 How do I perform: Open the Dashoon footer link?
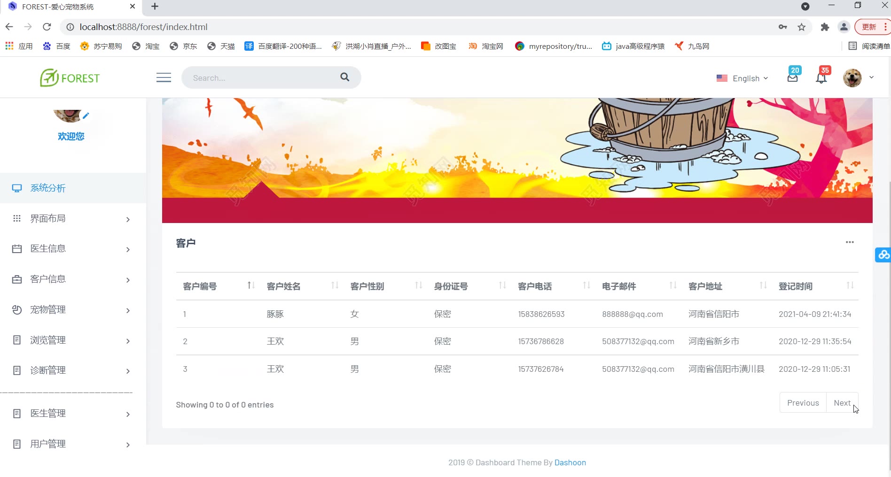click(x=570, y=462)
